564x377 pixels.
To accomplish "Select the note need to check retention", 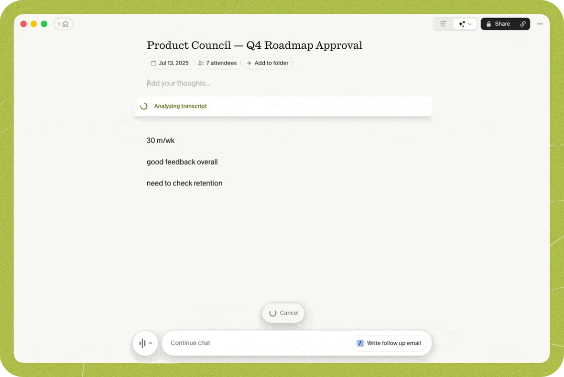I will (184, 183).
